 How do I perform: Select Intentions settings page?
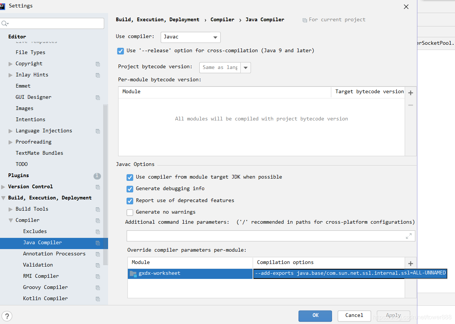coord(31,119)
